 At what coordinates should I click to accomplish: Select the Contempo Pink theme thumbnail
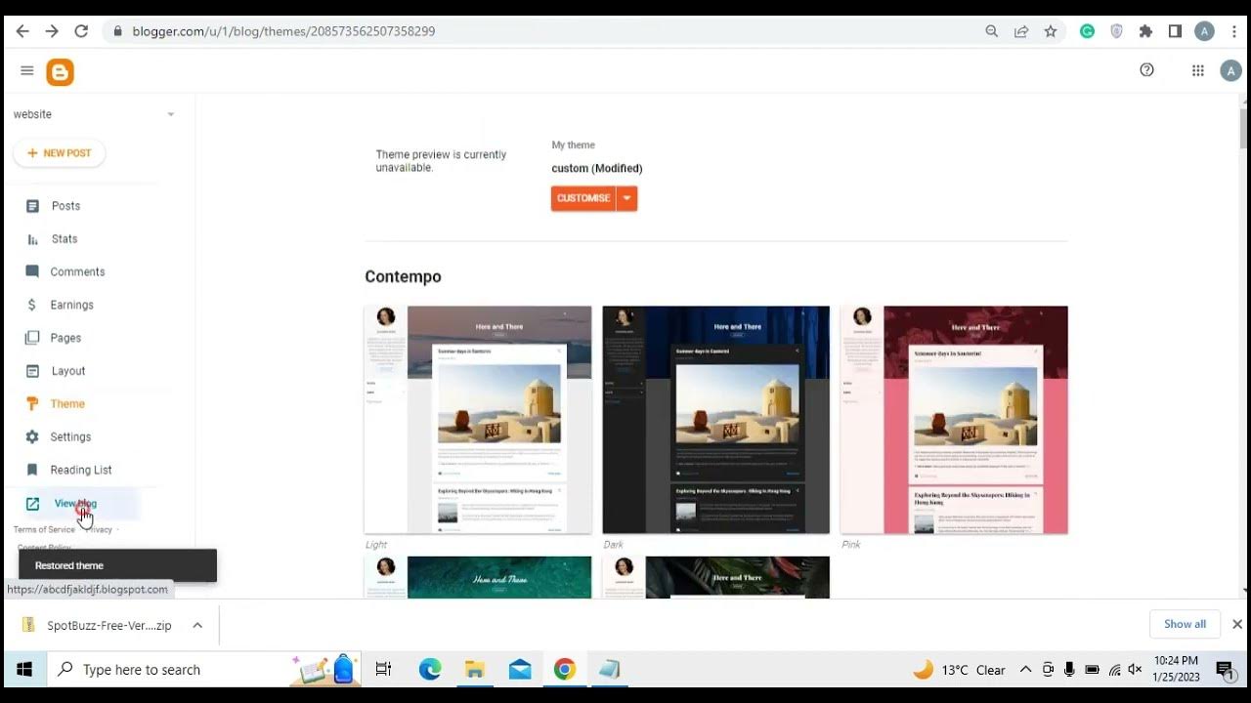954,420
